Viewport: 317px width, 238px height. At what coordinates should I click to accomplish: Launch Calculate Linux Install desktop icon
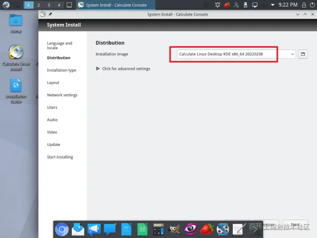click(16, 58)
